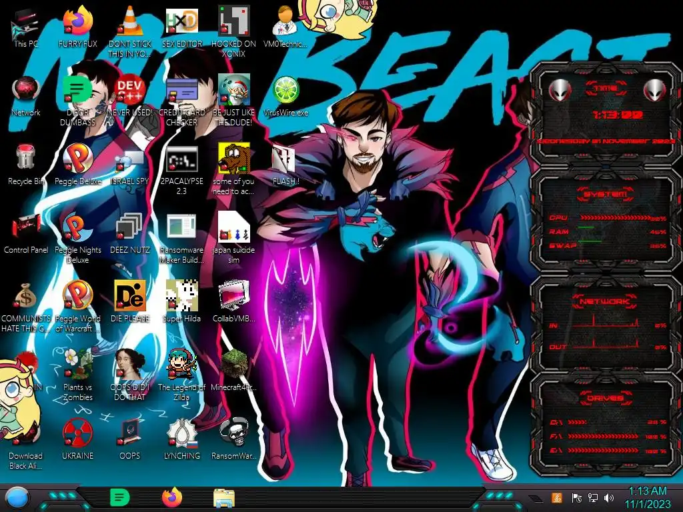Open the Action Center flag tray icon
This screenshot has width=683, height=512.
(x=576, y=497)
